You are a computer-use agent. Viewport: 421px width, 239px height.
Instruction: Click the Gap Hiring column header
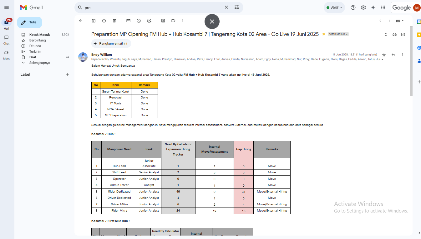point(244,149)
